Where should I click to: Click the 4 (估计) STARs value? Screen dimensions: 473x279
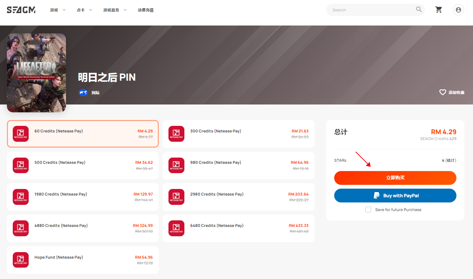click(449, 160)
